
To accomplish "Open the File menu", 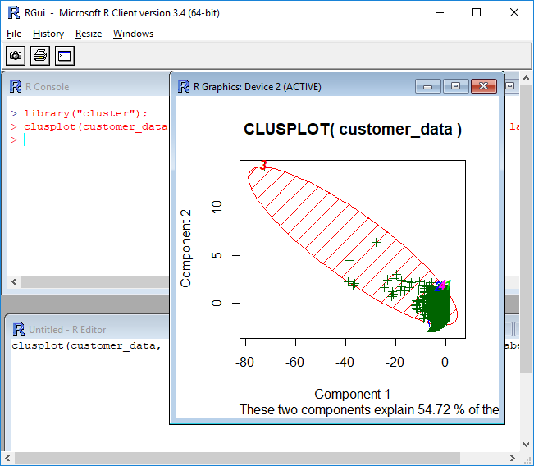I will pos(14,34).
